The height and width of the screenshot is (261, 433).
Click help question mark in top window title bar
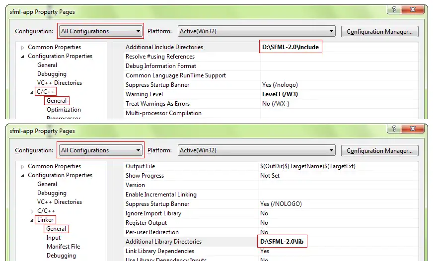coord(394,9)
